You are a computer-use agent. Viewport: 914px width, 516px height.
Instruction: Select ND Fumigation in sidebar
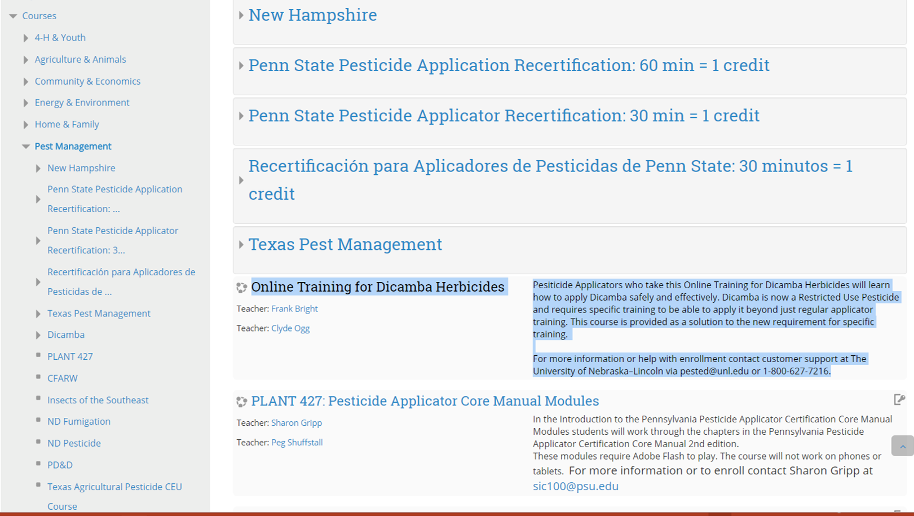(78, 421)
